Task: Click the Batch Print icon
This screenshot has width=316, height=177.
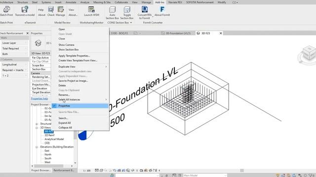Action: (6, 10)
